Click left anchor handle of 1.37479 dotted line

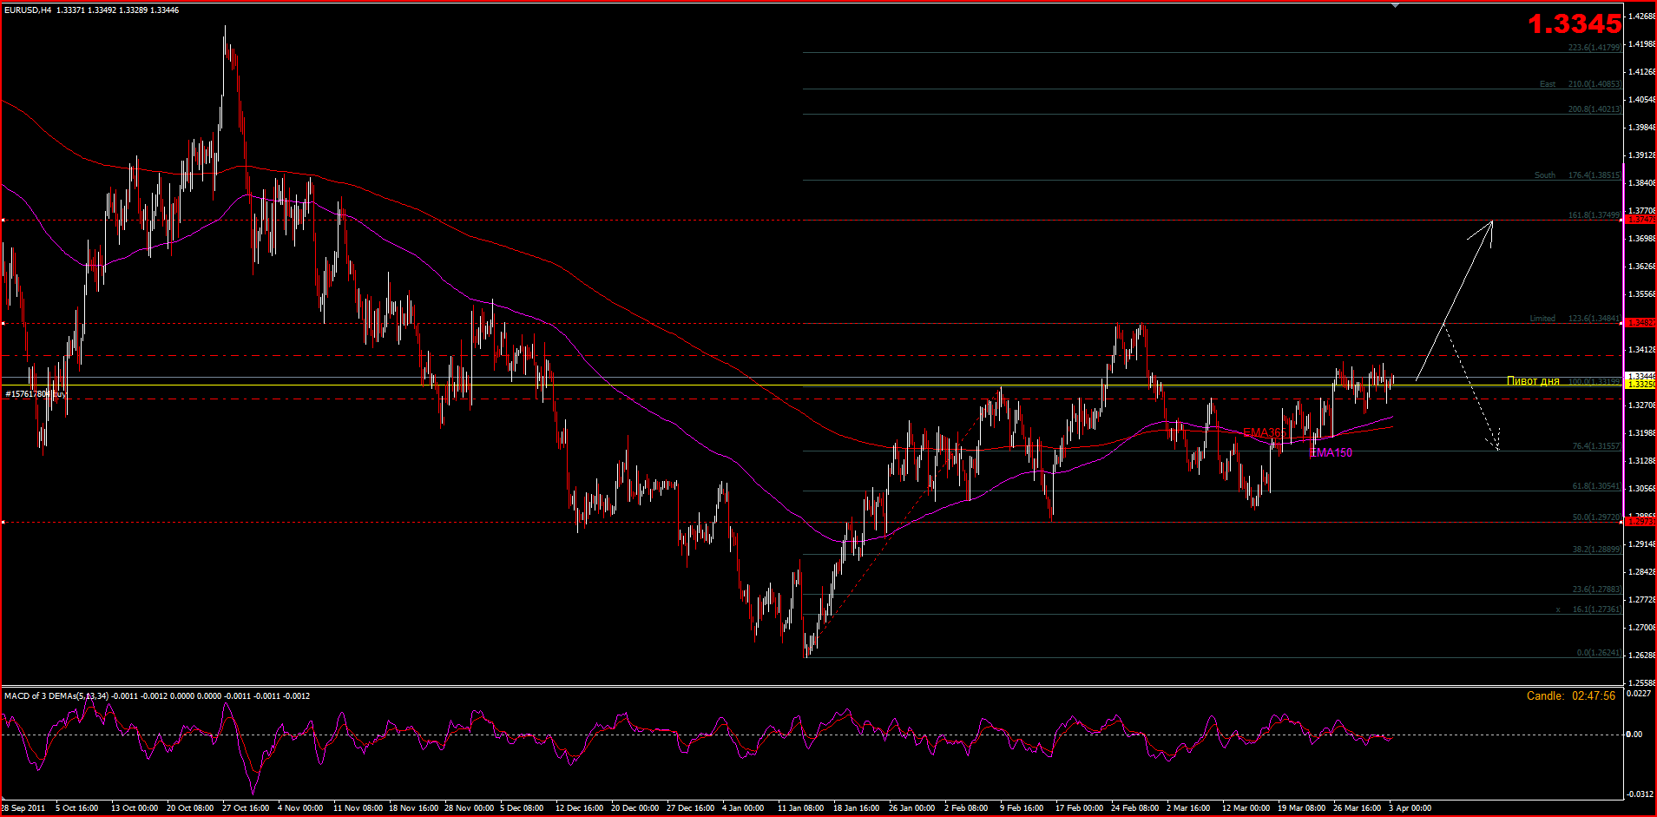point(3,220)
